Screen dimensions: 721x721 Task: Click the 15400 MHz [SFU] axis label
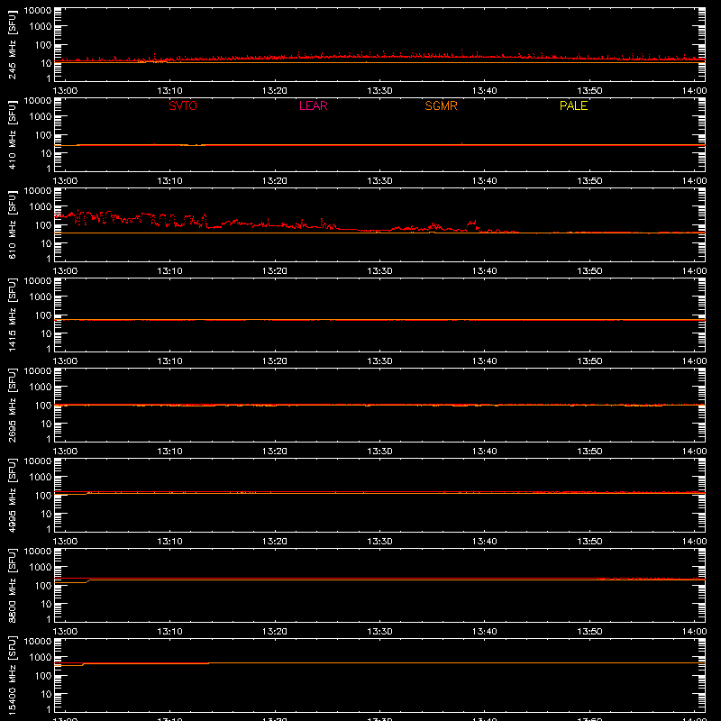[13, 675]
